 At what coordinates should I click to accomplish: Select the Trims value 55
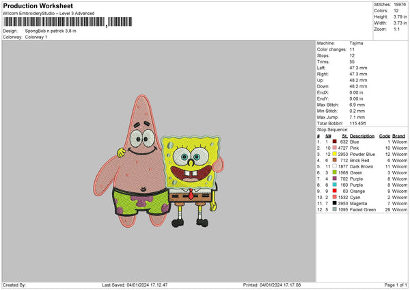pyautogui.click(x=352, y=62)
